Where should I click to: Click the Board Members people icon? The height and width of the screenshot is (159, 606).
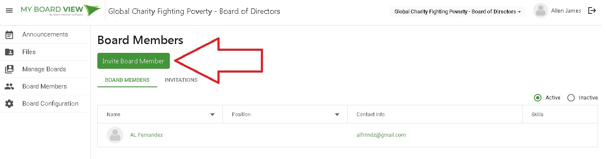[x=9, y=86]
